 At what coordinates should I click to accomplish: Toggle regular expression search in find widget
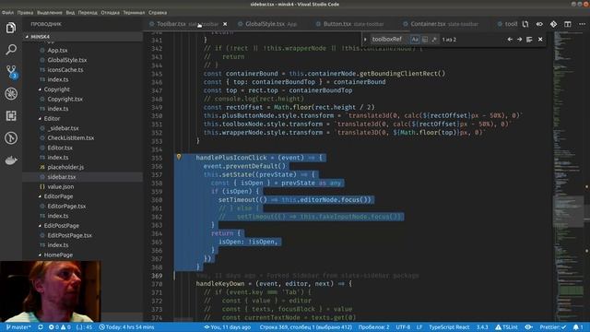pyautogui.click(x=434, y=39)
